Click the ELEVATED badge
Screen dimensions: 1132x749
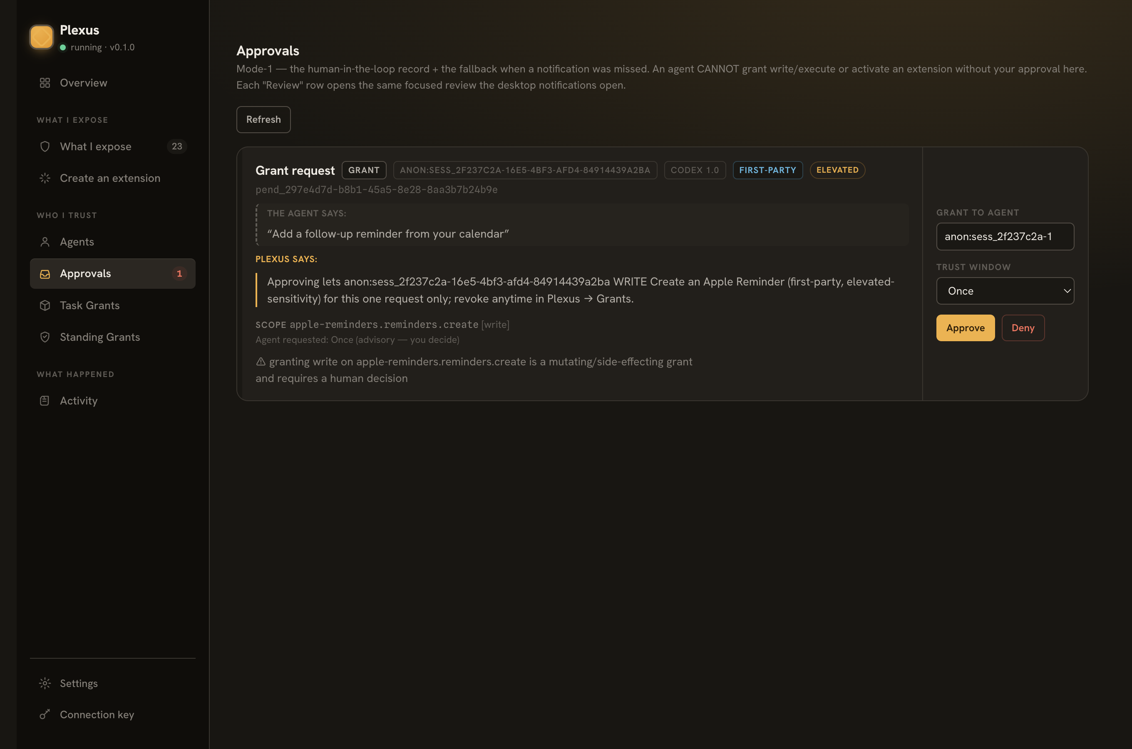837,170
